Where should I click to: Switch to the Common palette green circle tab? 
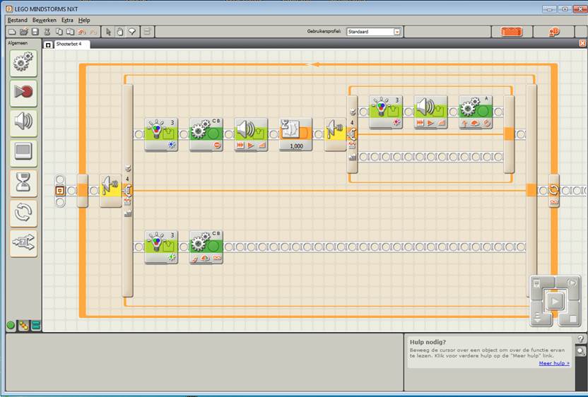tap(11, 326)
